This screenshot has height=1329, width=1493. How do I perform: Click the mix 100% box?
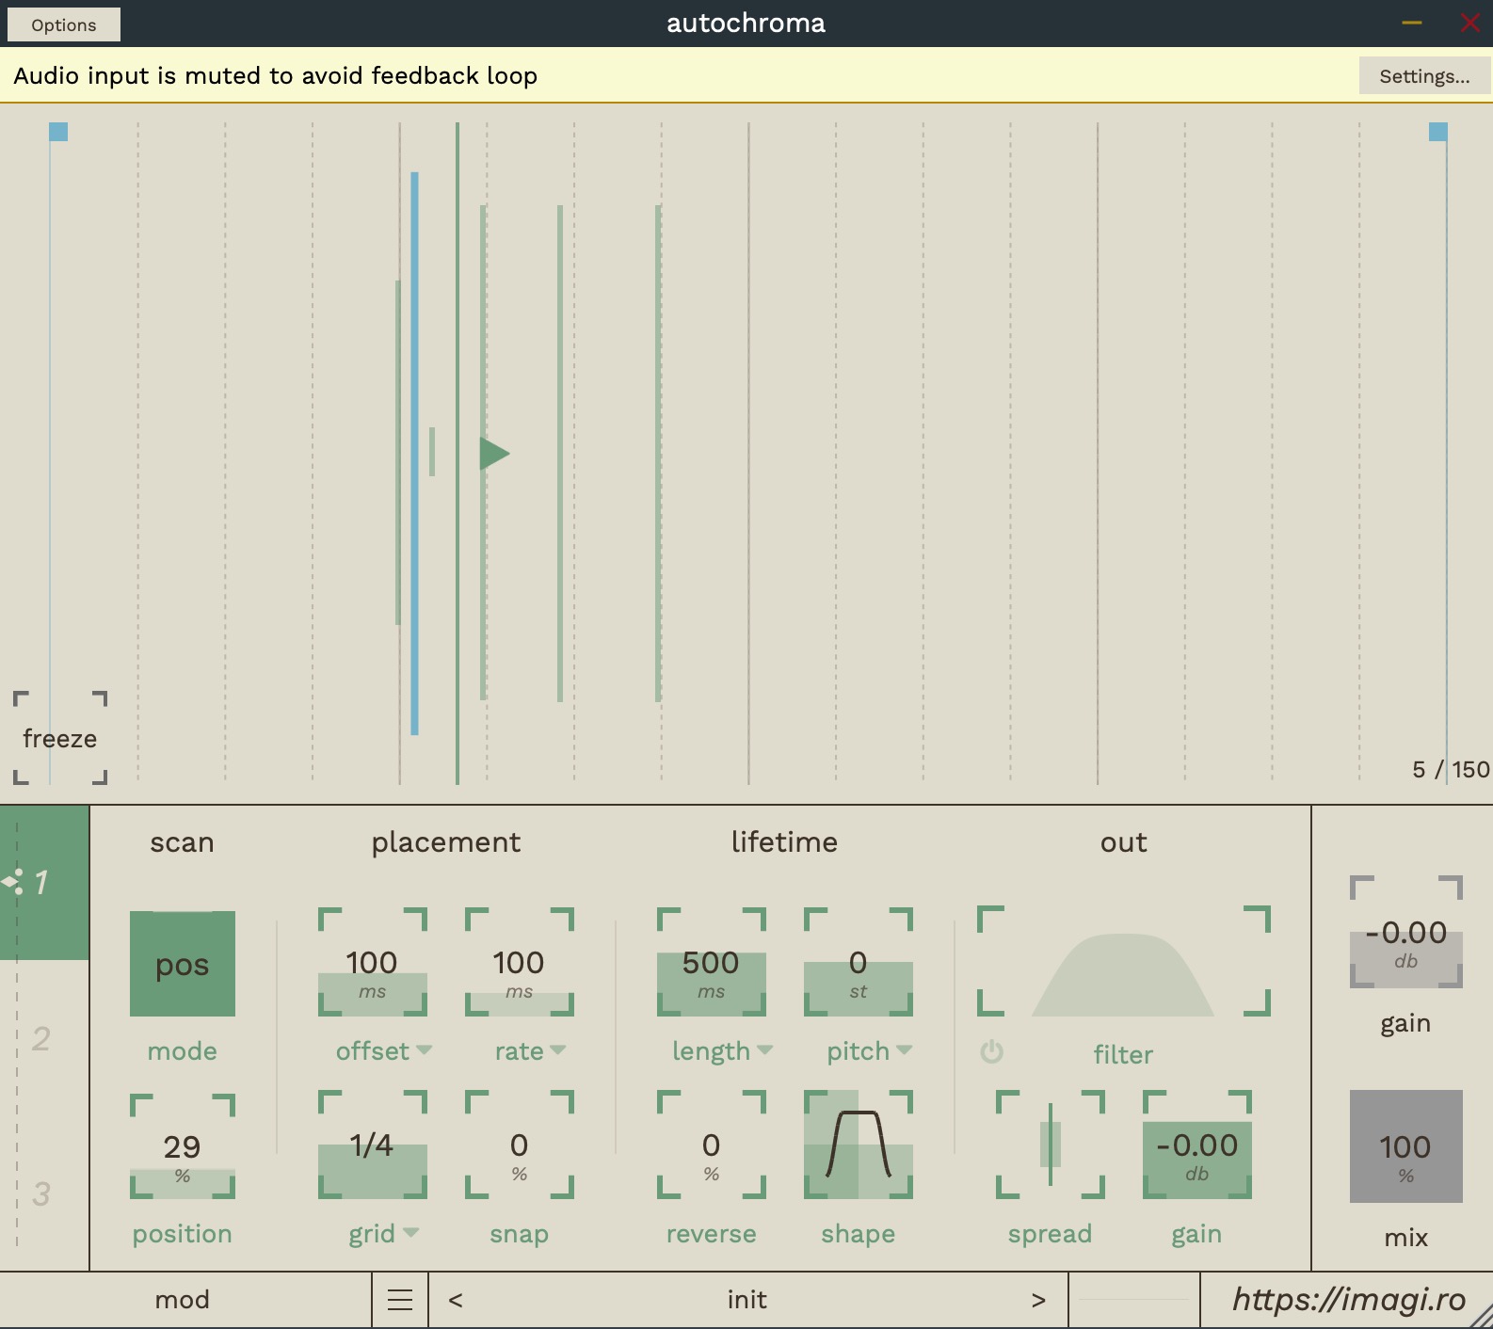pyautogui.click(x=1406, y=1146)
